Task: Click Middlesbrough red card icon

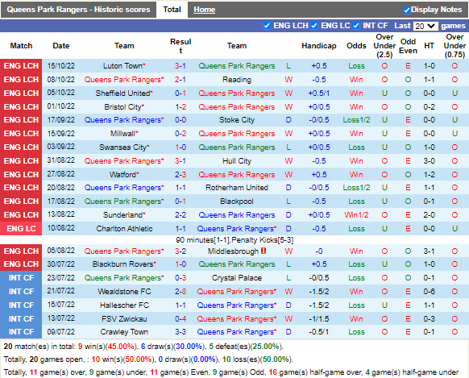Action: [x=264, y=251]
